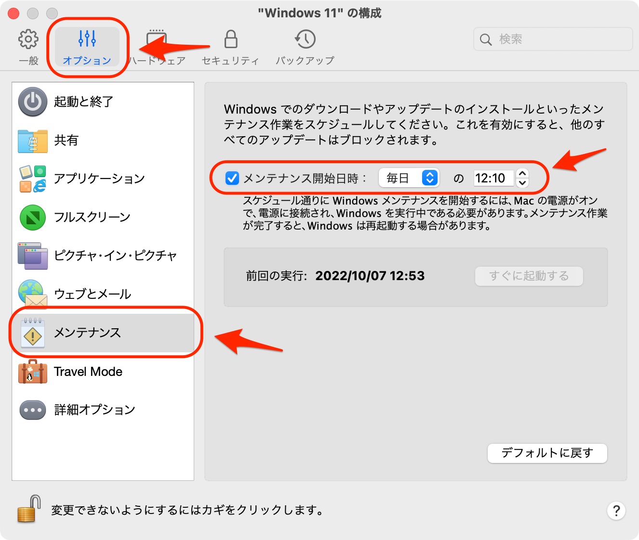
Task: Select 起動と終了 in the sidebar
Action: click(x=103, y=102)
